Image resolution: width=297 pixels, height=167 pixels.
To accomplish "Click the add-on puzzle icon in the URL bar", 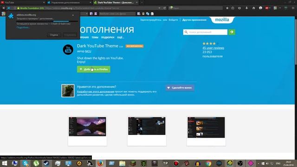I will 9,8.
